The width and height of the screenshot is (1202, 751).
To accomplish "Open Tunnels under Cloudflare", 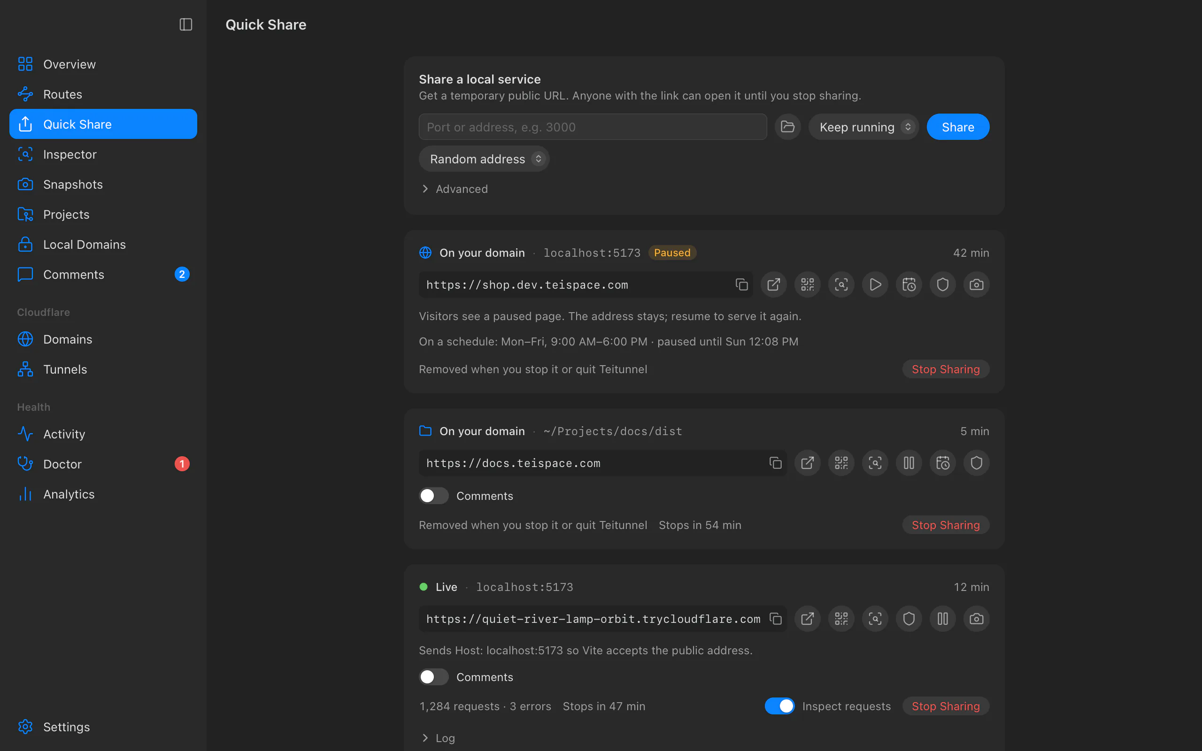I will pos(103,369).
